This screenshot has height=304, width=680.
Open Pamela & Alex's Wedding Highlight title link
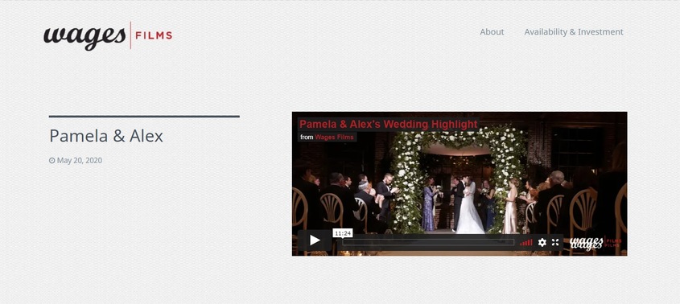pos(388,125)
